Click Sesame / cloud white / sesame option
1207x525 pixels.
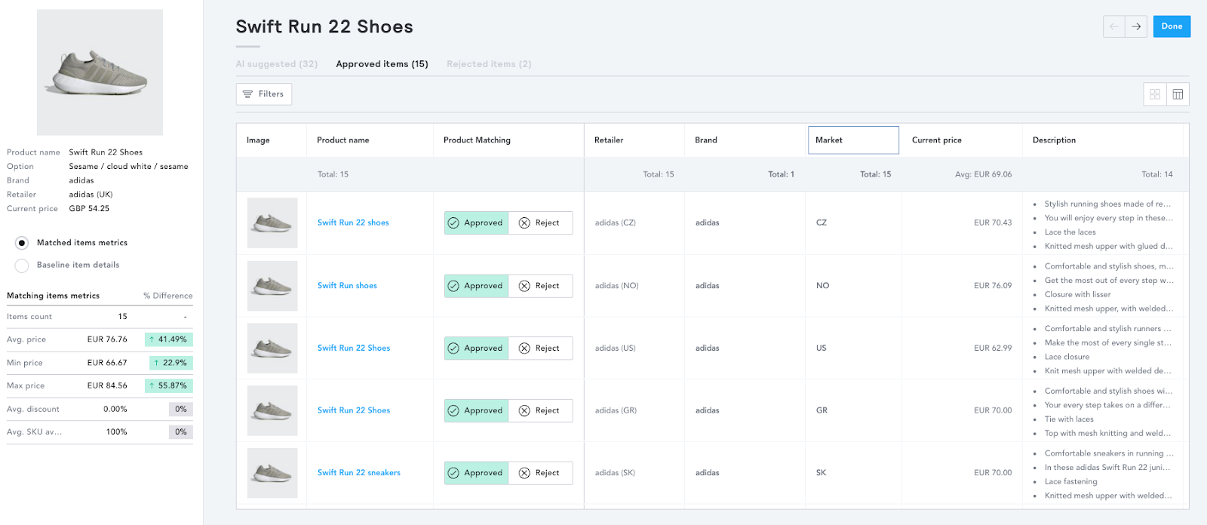(x=129, y=167)
